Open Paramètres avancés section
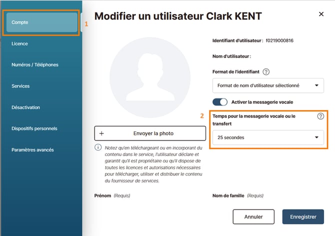 [x=32, y=150]
